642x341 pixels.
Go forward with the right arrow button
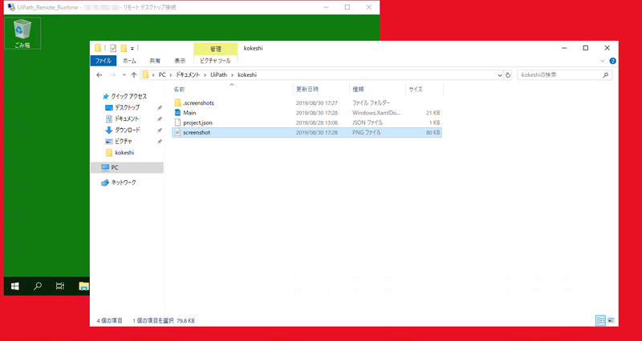point(113,75)
